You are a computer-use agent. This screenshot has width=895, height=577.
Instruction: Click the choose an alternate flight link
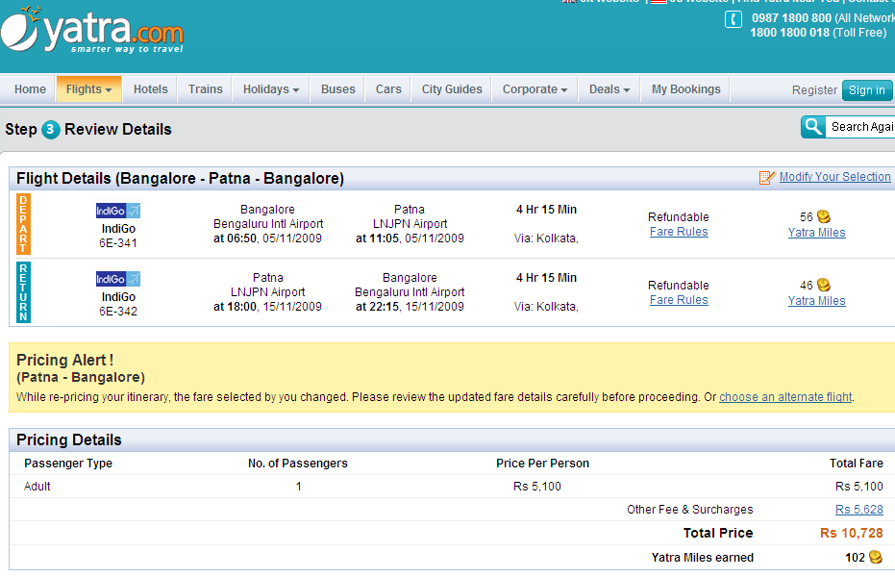click(x=785, y=397)
